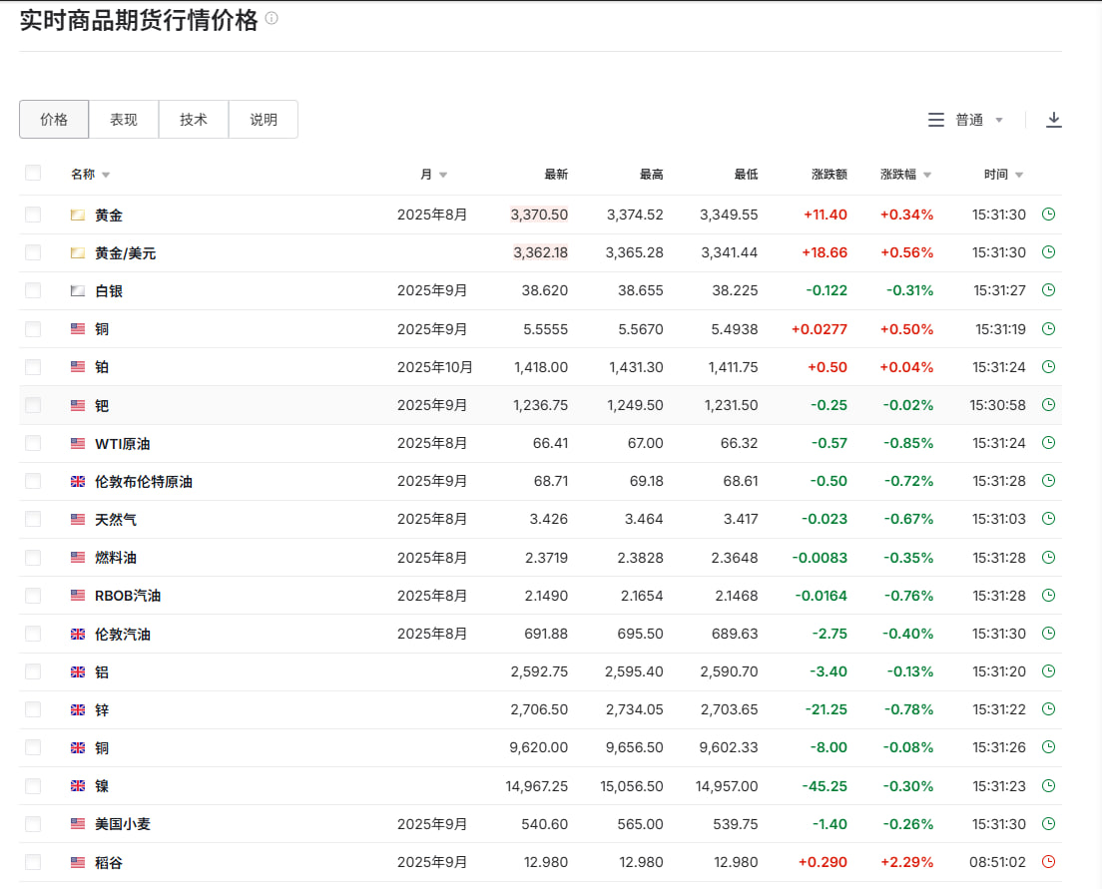
Task: Tick the checkbox for 锌 row
Action: click(x=33, y=709)
